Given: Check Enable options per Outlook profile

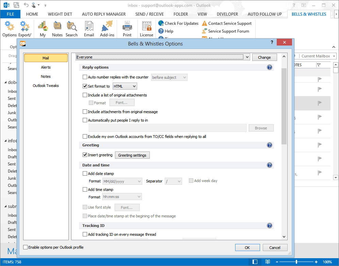Looking at the screenshot, I should tap(26, 247).
